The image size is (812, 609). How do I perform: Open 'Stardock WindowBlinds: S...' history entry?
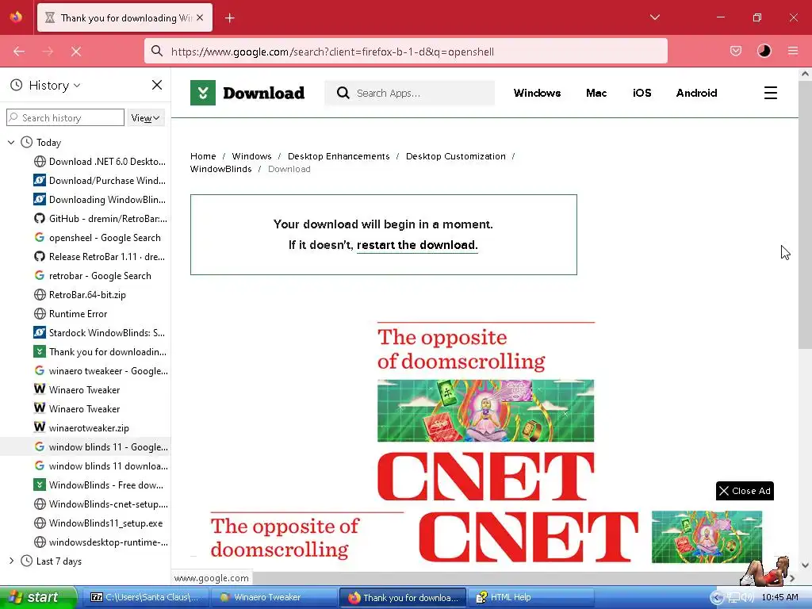(x=101, y=333)
